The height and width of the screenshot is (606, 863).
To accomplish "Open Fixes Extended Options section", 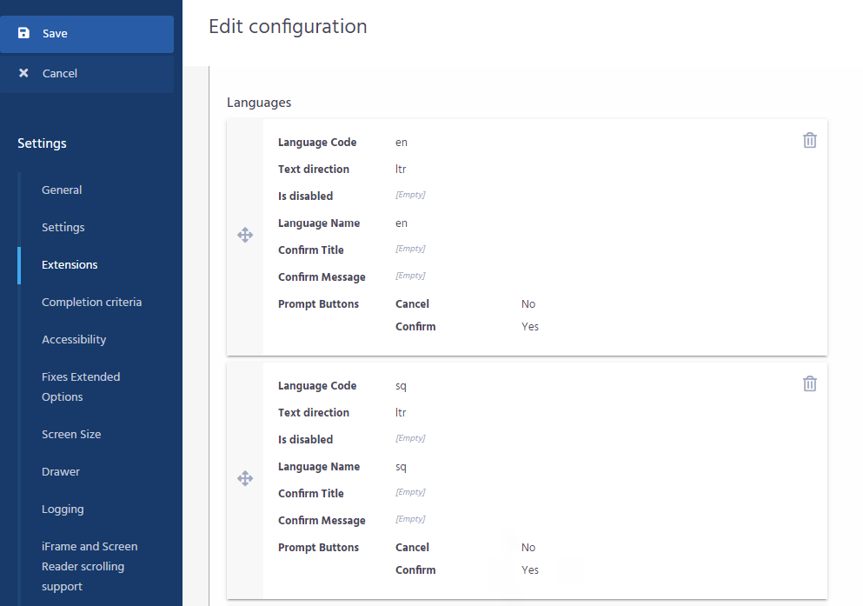I will point(81,386).
